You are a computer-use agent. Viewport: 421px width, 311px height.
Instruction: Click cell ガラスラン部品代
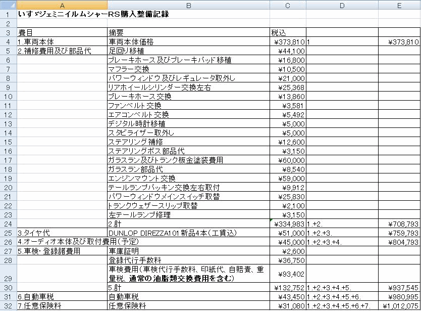coord(188,169)
